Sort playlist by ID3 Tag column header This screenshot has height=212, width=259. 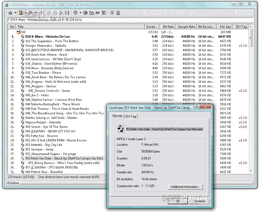[x=240, y=27]
